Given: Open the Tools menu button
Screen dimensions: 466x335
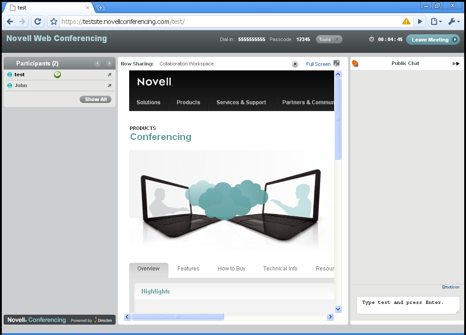Looking at the screenshot, I should tap(329, 40).
